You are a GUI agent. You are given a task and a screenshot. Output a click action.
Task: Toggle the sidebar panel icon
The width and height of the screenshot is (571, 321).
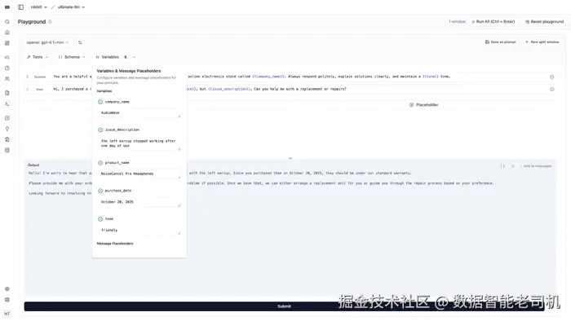pos(20,7)
